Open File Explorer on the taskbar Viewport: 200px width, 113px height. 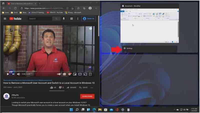(100, 110)
